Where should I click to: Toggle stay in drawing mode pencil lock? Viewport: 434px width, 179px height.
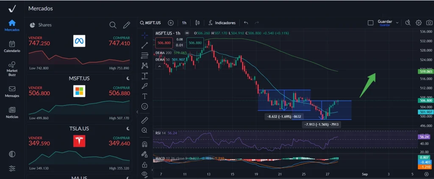[145, 154]
